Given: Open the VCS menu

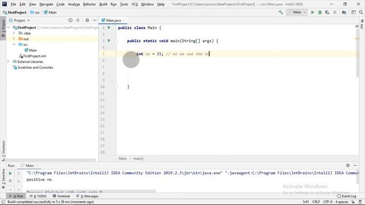Looking at the screenshot, I should (135, 4).
